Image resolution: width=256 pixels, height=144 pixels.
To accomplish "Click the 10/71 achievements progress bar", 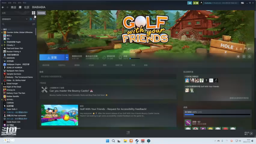I will point(217,115).
